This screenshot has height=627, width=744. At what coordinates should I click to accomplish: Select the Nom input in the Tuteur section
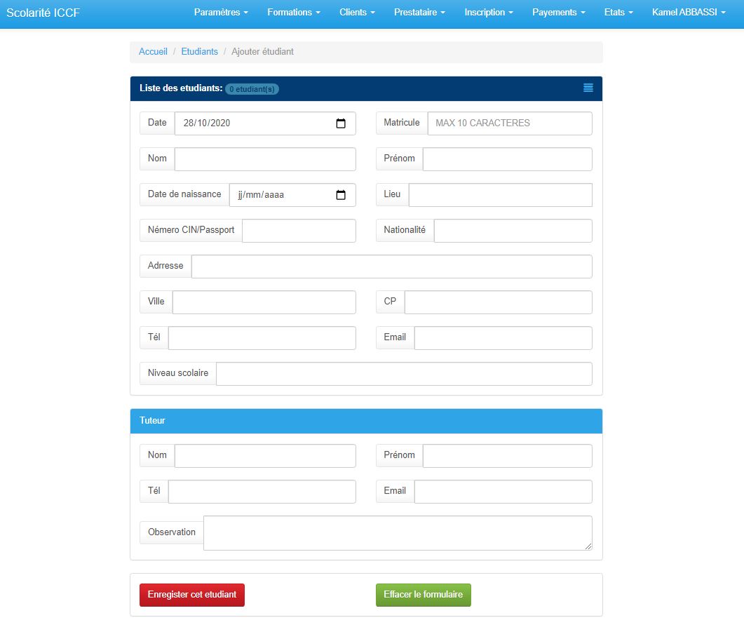[x=264, y=455]
